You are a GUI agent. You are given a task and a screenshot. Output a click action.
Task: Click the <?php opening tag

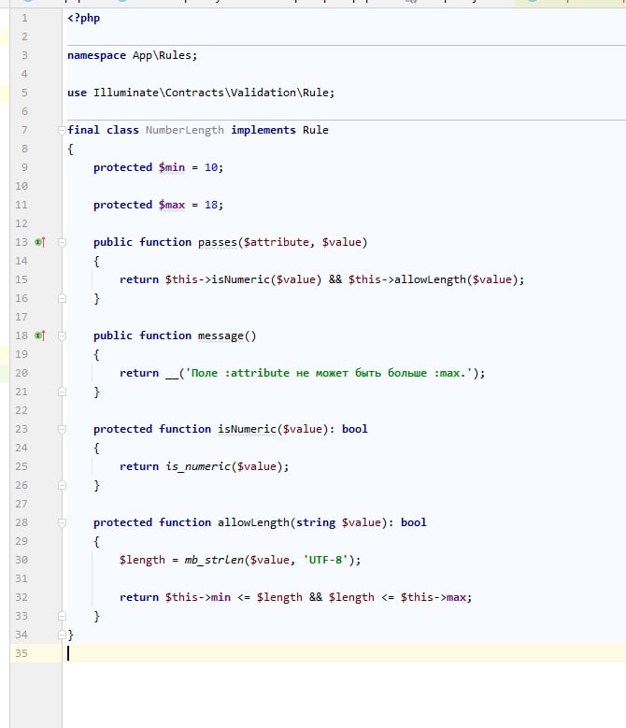tap(83, 18)
